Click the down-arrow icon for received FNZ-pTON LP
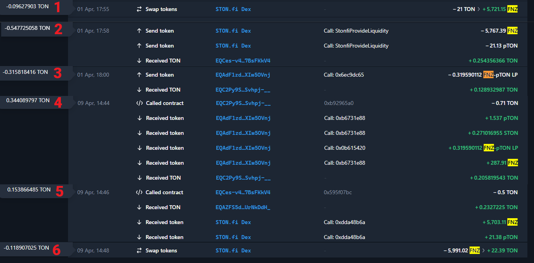This screenshot has width=534, height=263. pos(140,148)
